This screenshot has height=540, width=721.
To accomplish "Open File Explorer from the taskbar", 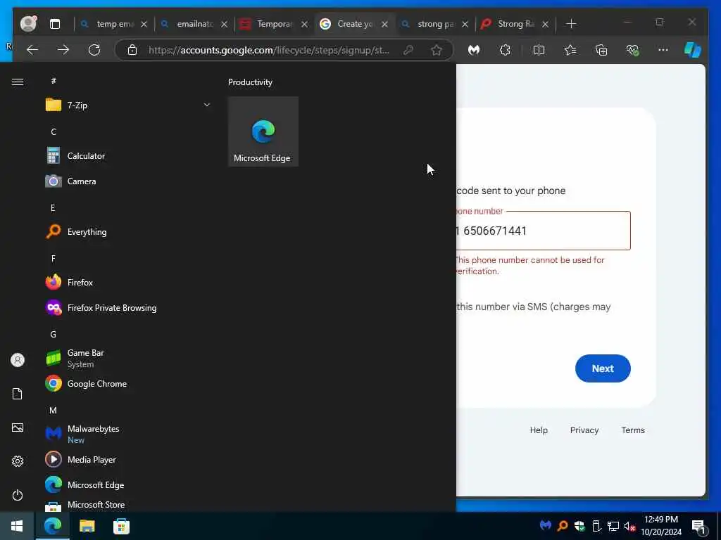I will pyautogui.click(x=87, y=526).
